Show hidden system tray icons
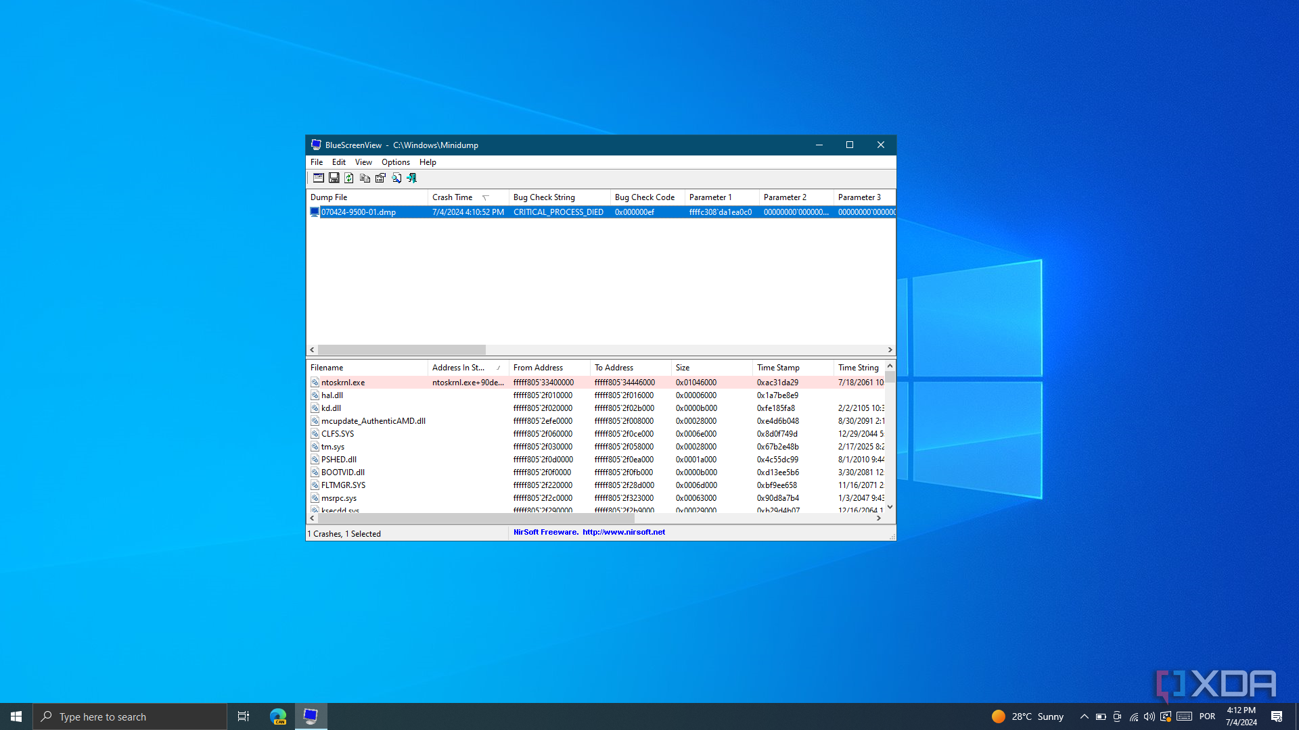This screenshot has height=730, width=1299. (1084, 716)
